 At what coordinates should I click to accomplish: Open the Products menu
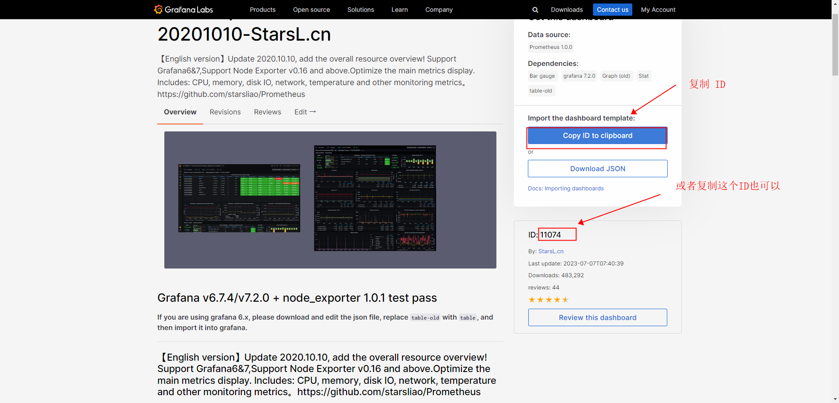pyautogui.click(x=262, y=10)
